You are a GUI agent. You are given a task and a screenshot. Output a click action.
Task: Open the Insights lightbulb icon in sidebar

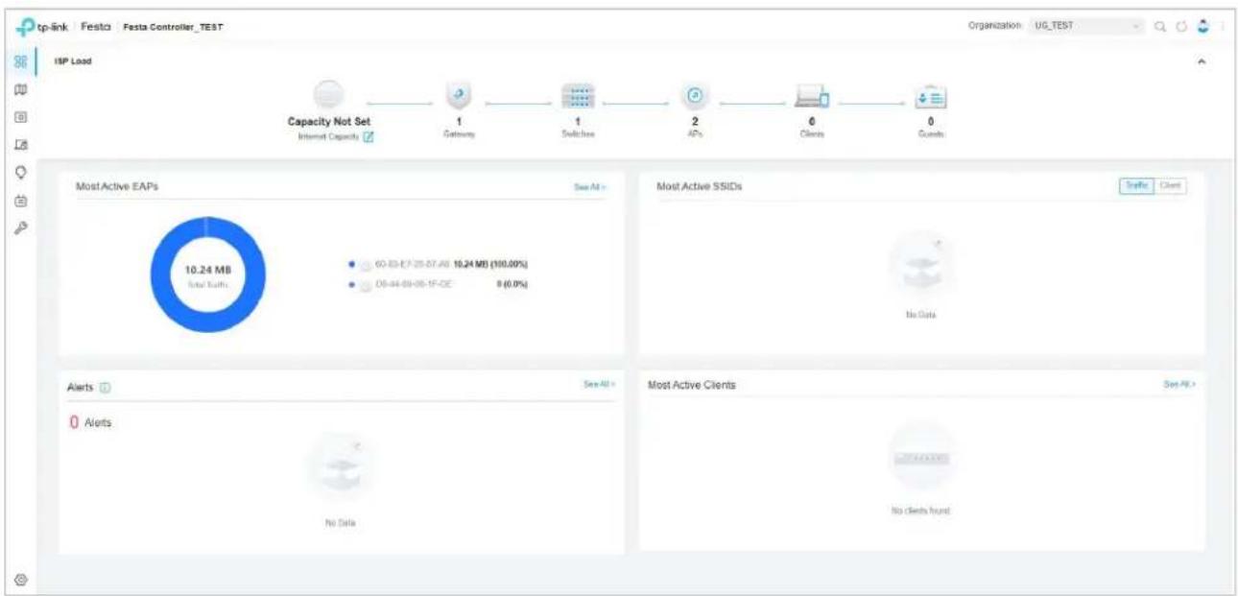(19, 171)
